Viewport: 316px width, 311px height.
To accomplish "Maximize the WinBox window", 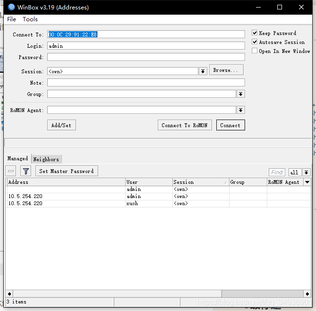I will (280, 7).
